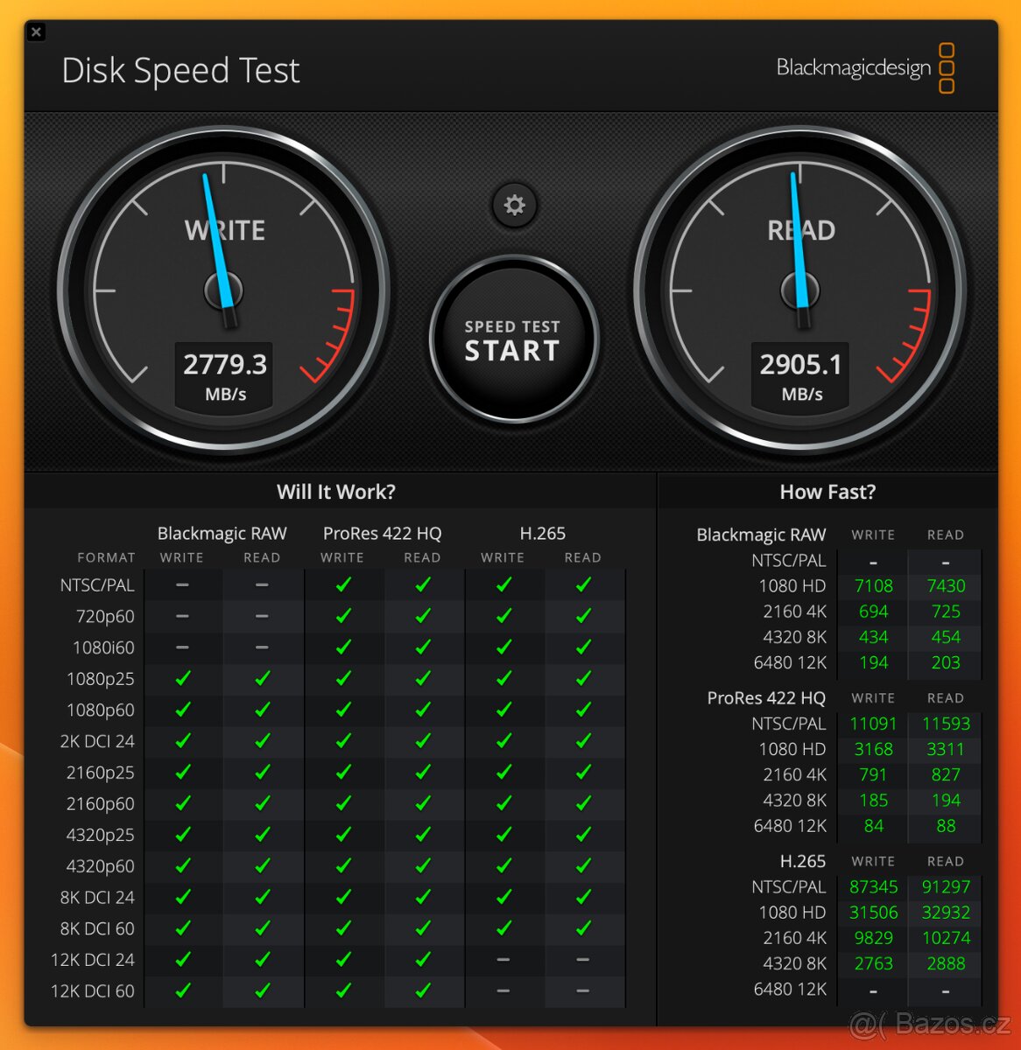The image size is (1021, 1050).
Task: Open settings with the gear icon
Action: coord(515,205)
